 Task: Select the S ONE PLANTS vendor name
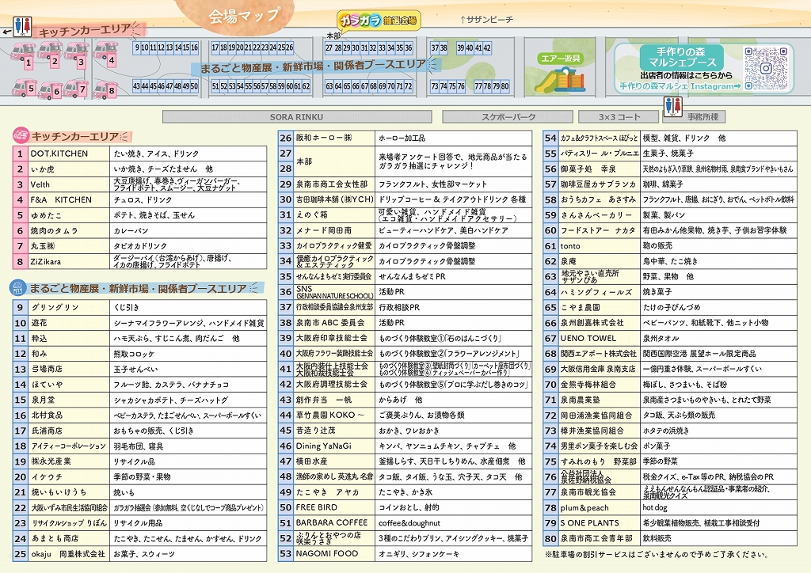589,523
